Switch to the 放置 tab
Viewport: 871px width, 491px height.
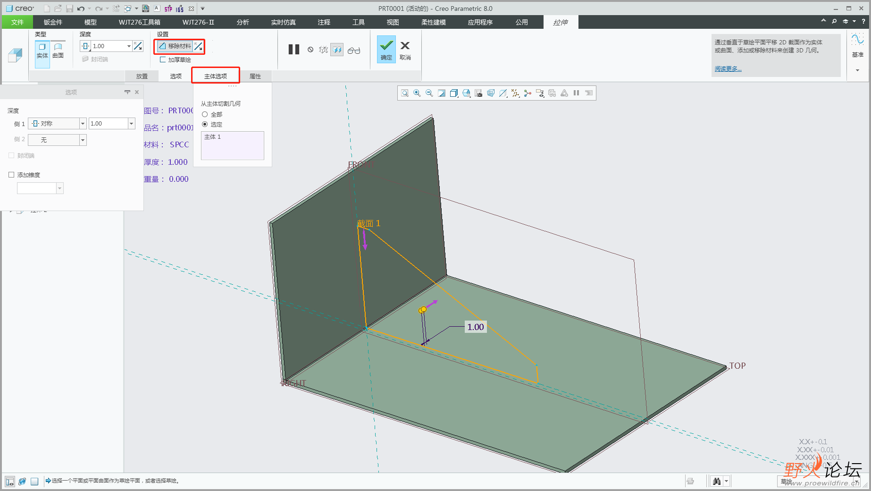click(142, 76)
